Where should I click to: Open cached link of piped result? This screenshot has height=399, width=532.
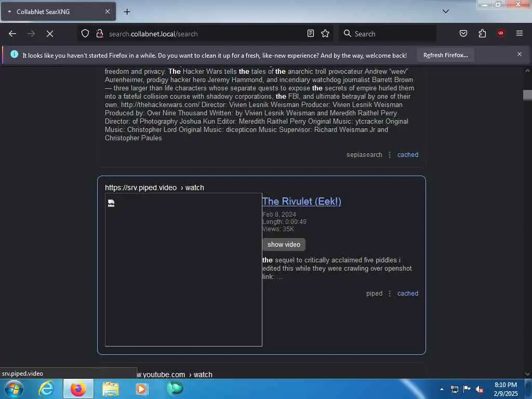[408, 294]
